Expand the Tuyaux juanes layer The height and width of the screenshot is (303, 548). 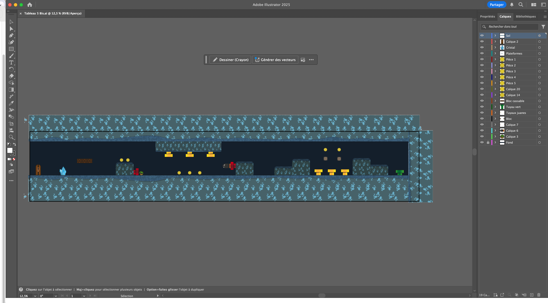pos(495,113)
